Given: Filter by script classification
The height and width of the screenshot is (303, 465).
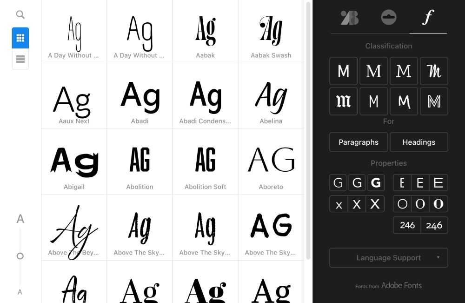Looking at the screenshot, I should pos(434,71).
